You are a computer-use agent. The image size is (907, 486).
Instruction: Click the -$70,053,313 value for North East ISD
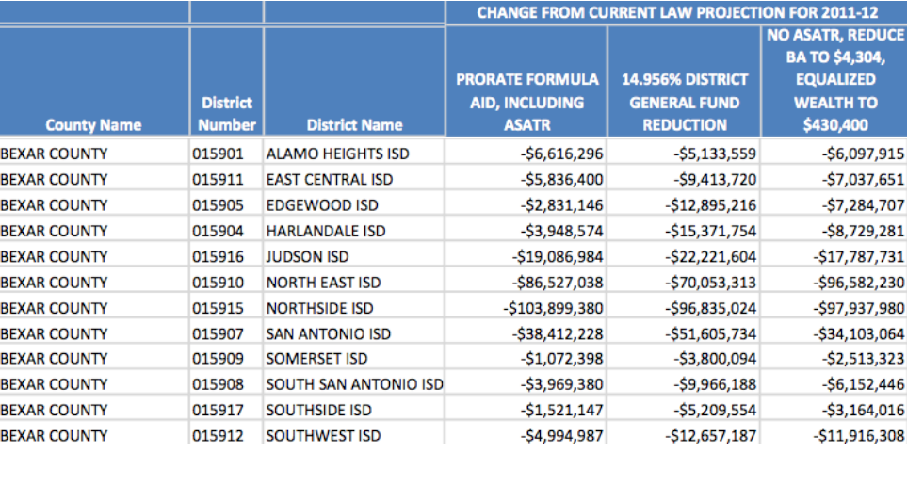click(710, 283)
